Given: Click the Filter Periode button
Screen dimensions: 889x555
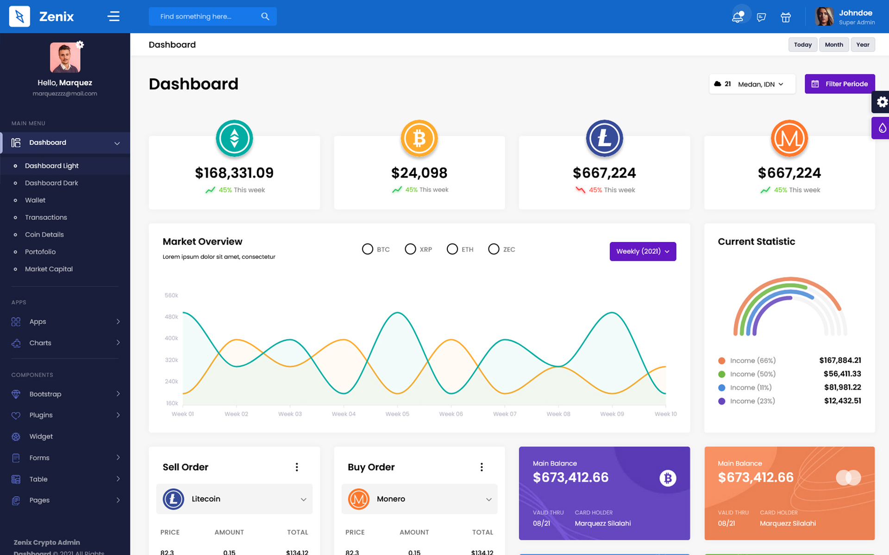Looking at the screenshot, I should (x=839, y=84).
